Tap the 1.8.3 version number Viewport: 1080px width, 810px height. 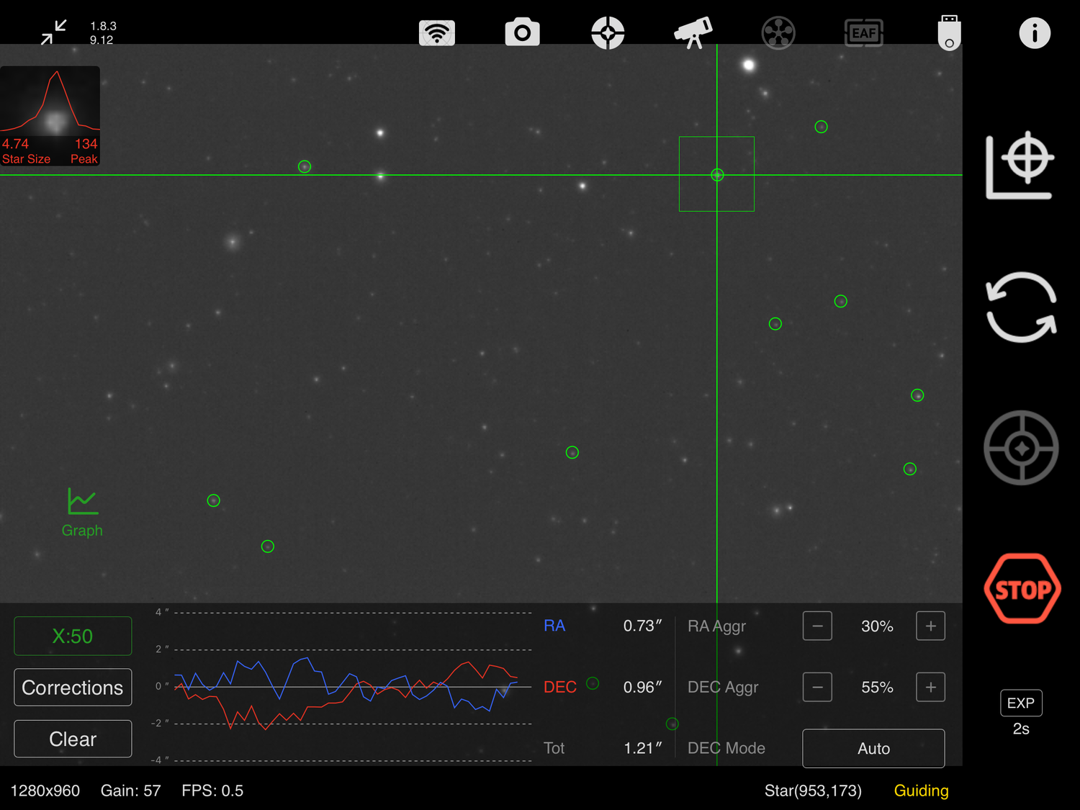[x=103, y=26]
